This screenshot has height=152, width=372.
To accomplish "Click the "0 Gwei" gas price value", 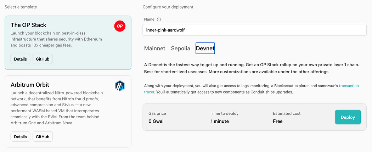I will pyautogui.click(x=156, y=122).
